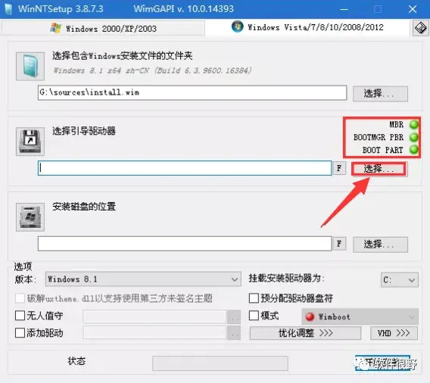This screenshot has width=430, height=383.
Task: Click the MBR green status light
Action: coord(414,124)
